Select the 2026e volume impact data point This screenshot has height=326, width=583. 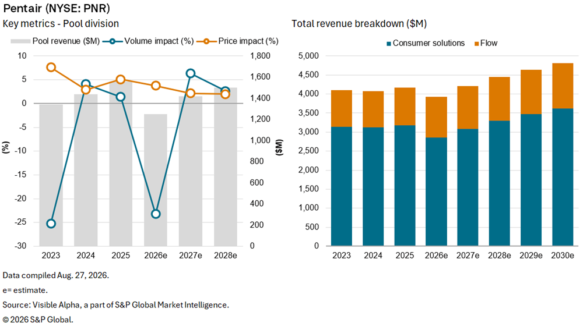[156, 214]
